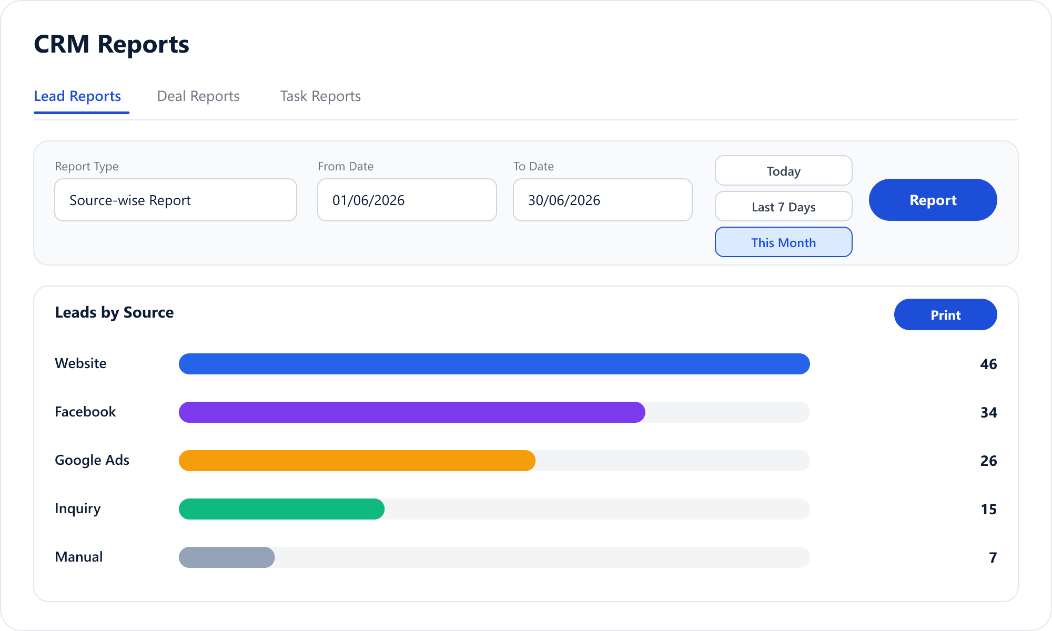Screen dimensions: 1052x631
Task: Click the Manual source label
Action: point(79,557)
